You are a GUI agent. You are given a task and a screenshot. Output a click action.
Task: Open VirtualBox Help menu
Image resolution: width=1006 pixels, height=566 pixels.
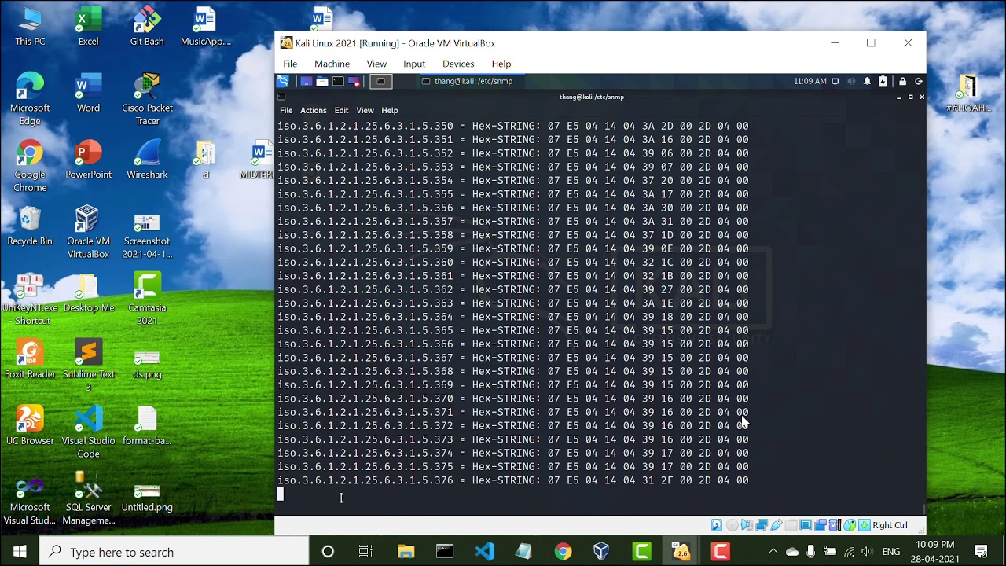501,64
